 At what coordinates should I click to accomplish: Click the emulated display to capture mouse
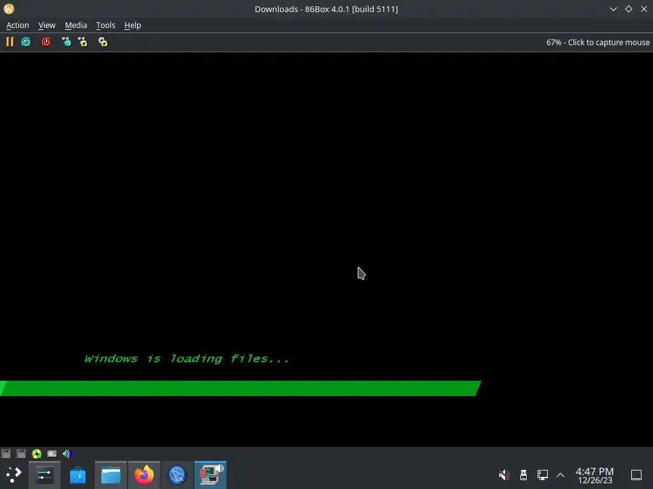326,250
